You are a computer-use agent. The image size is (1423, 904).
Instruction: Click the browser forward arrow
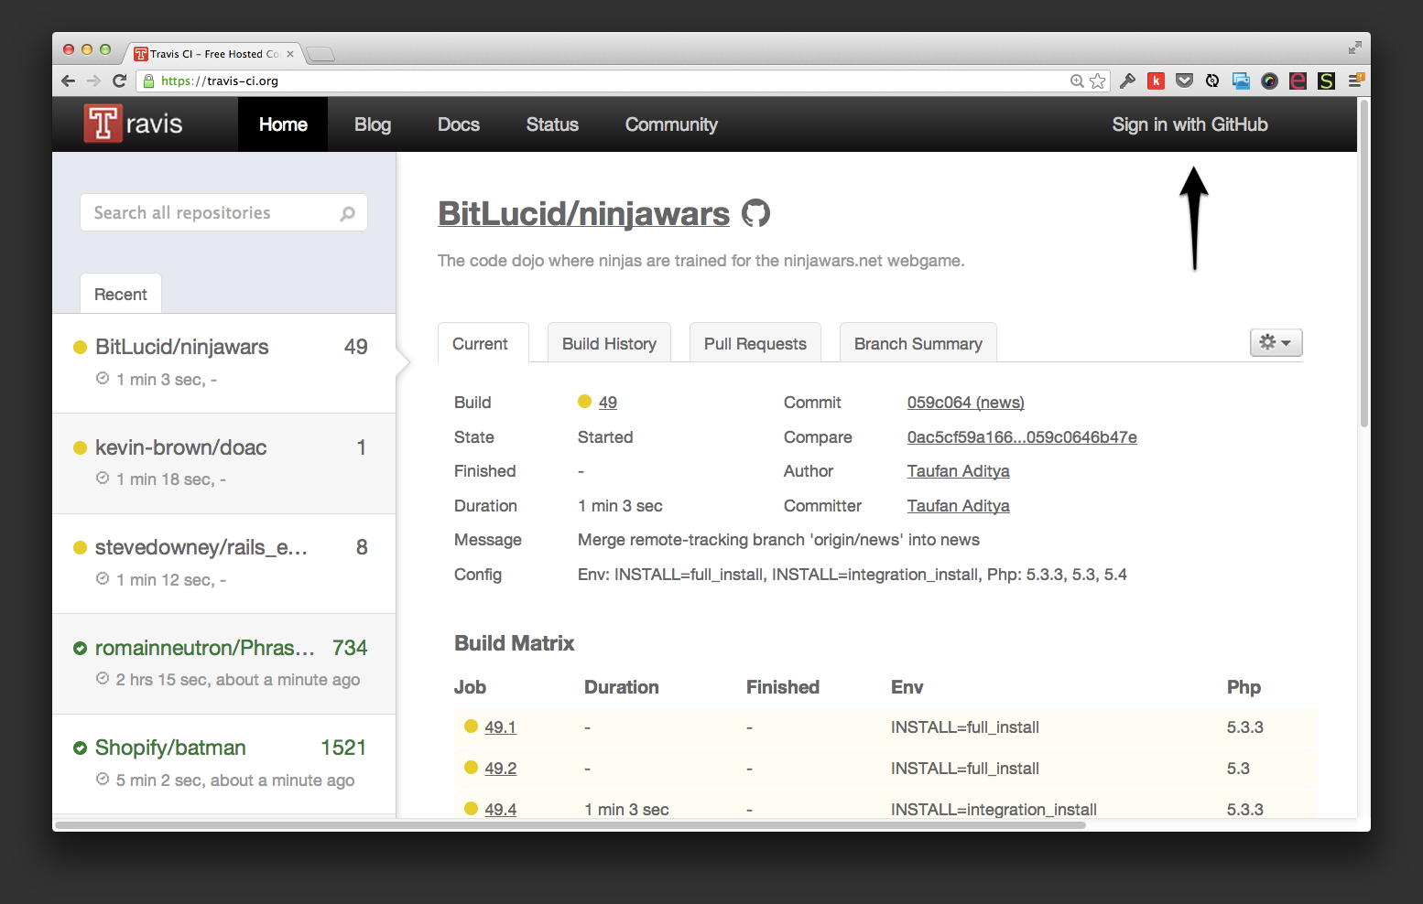click(93, 81)
